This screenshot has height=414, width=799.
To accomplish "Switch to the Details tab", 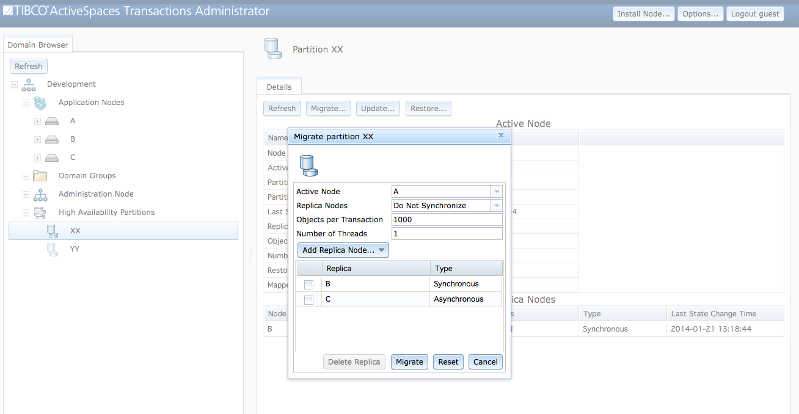I will pos(279,86).
